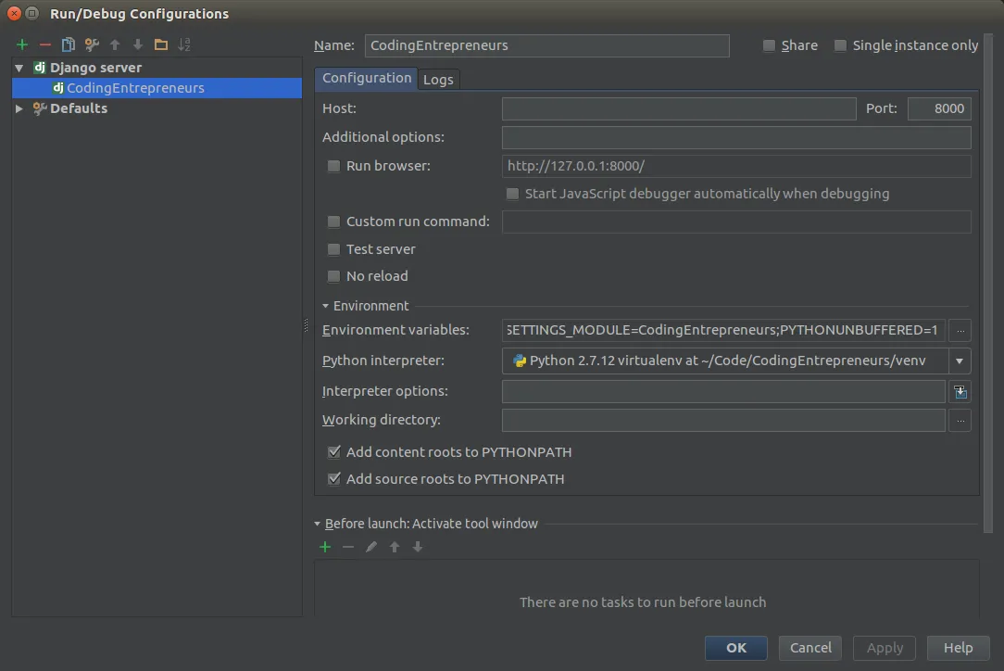
Task: Browse for working directory ellipsis button
Action: (960, 421)
